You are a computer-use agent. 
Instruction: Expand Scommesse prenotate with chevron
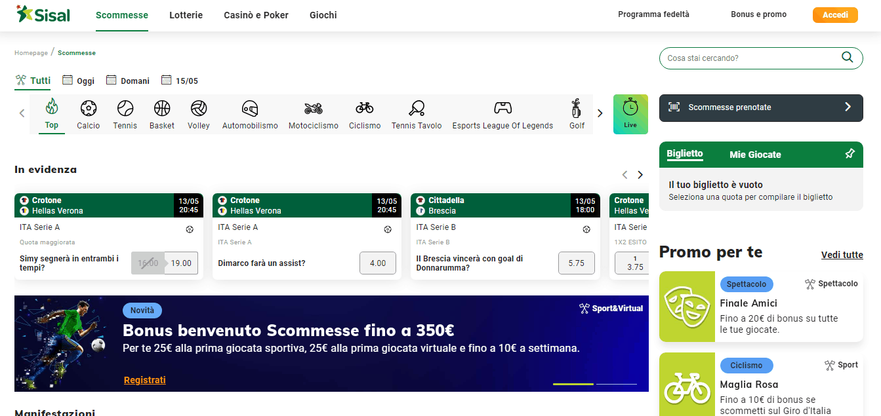coord(848,107)
